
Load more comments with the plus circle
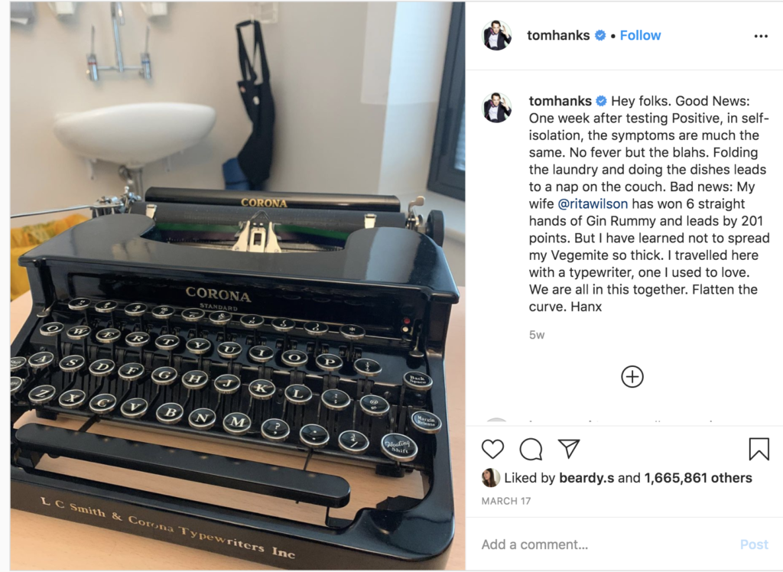(632, 377)
